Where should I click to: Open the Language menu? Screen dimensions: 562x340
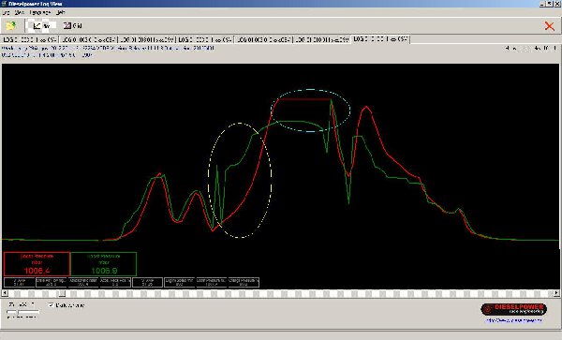pos(39,12)
